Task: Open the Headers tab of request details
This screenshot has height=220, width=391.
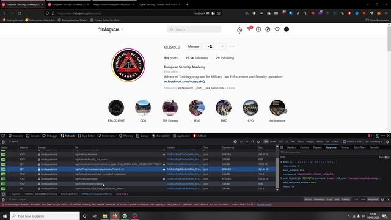Action: click(x=291, y=147)
